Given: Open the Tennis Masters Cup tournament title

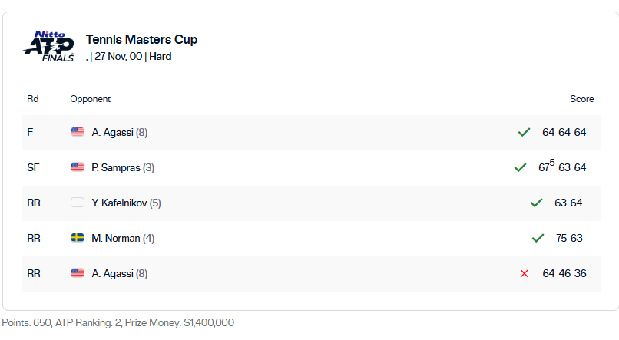Looking at the screenshot, I should coord(142,39).
